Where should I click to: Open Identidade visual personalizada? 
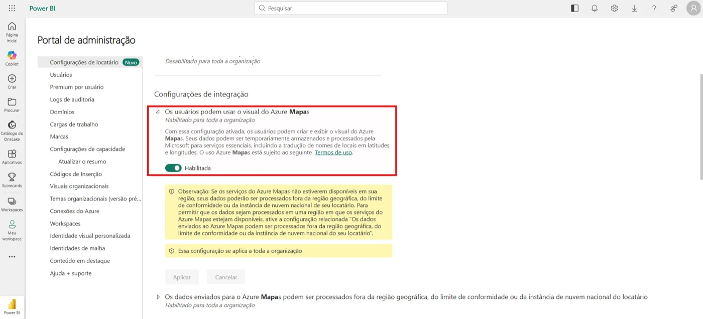(90, 236)
